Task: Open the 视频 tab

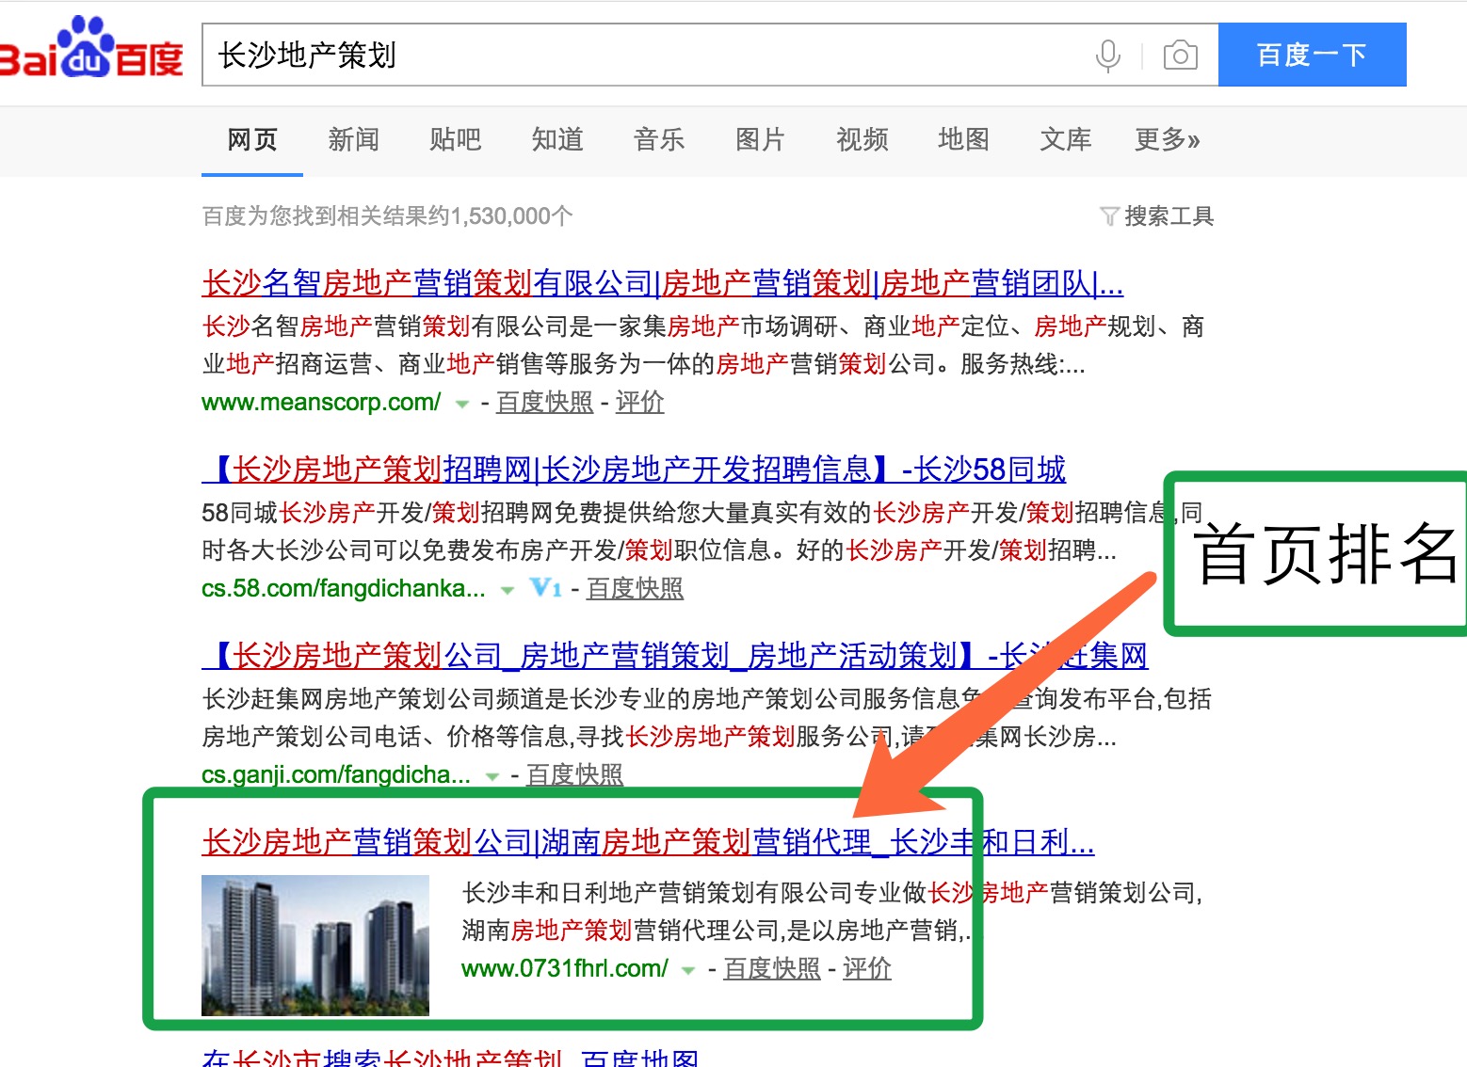Action: pos(862,140)
